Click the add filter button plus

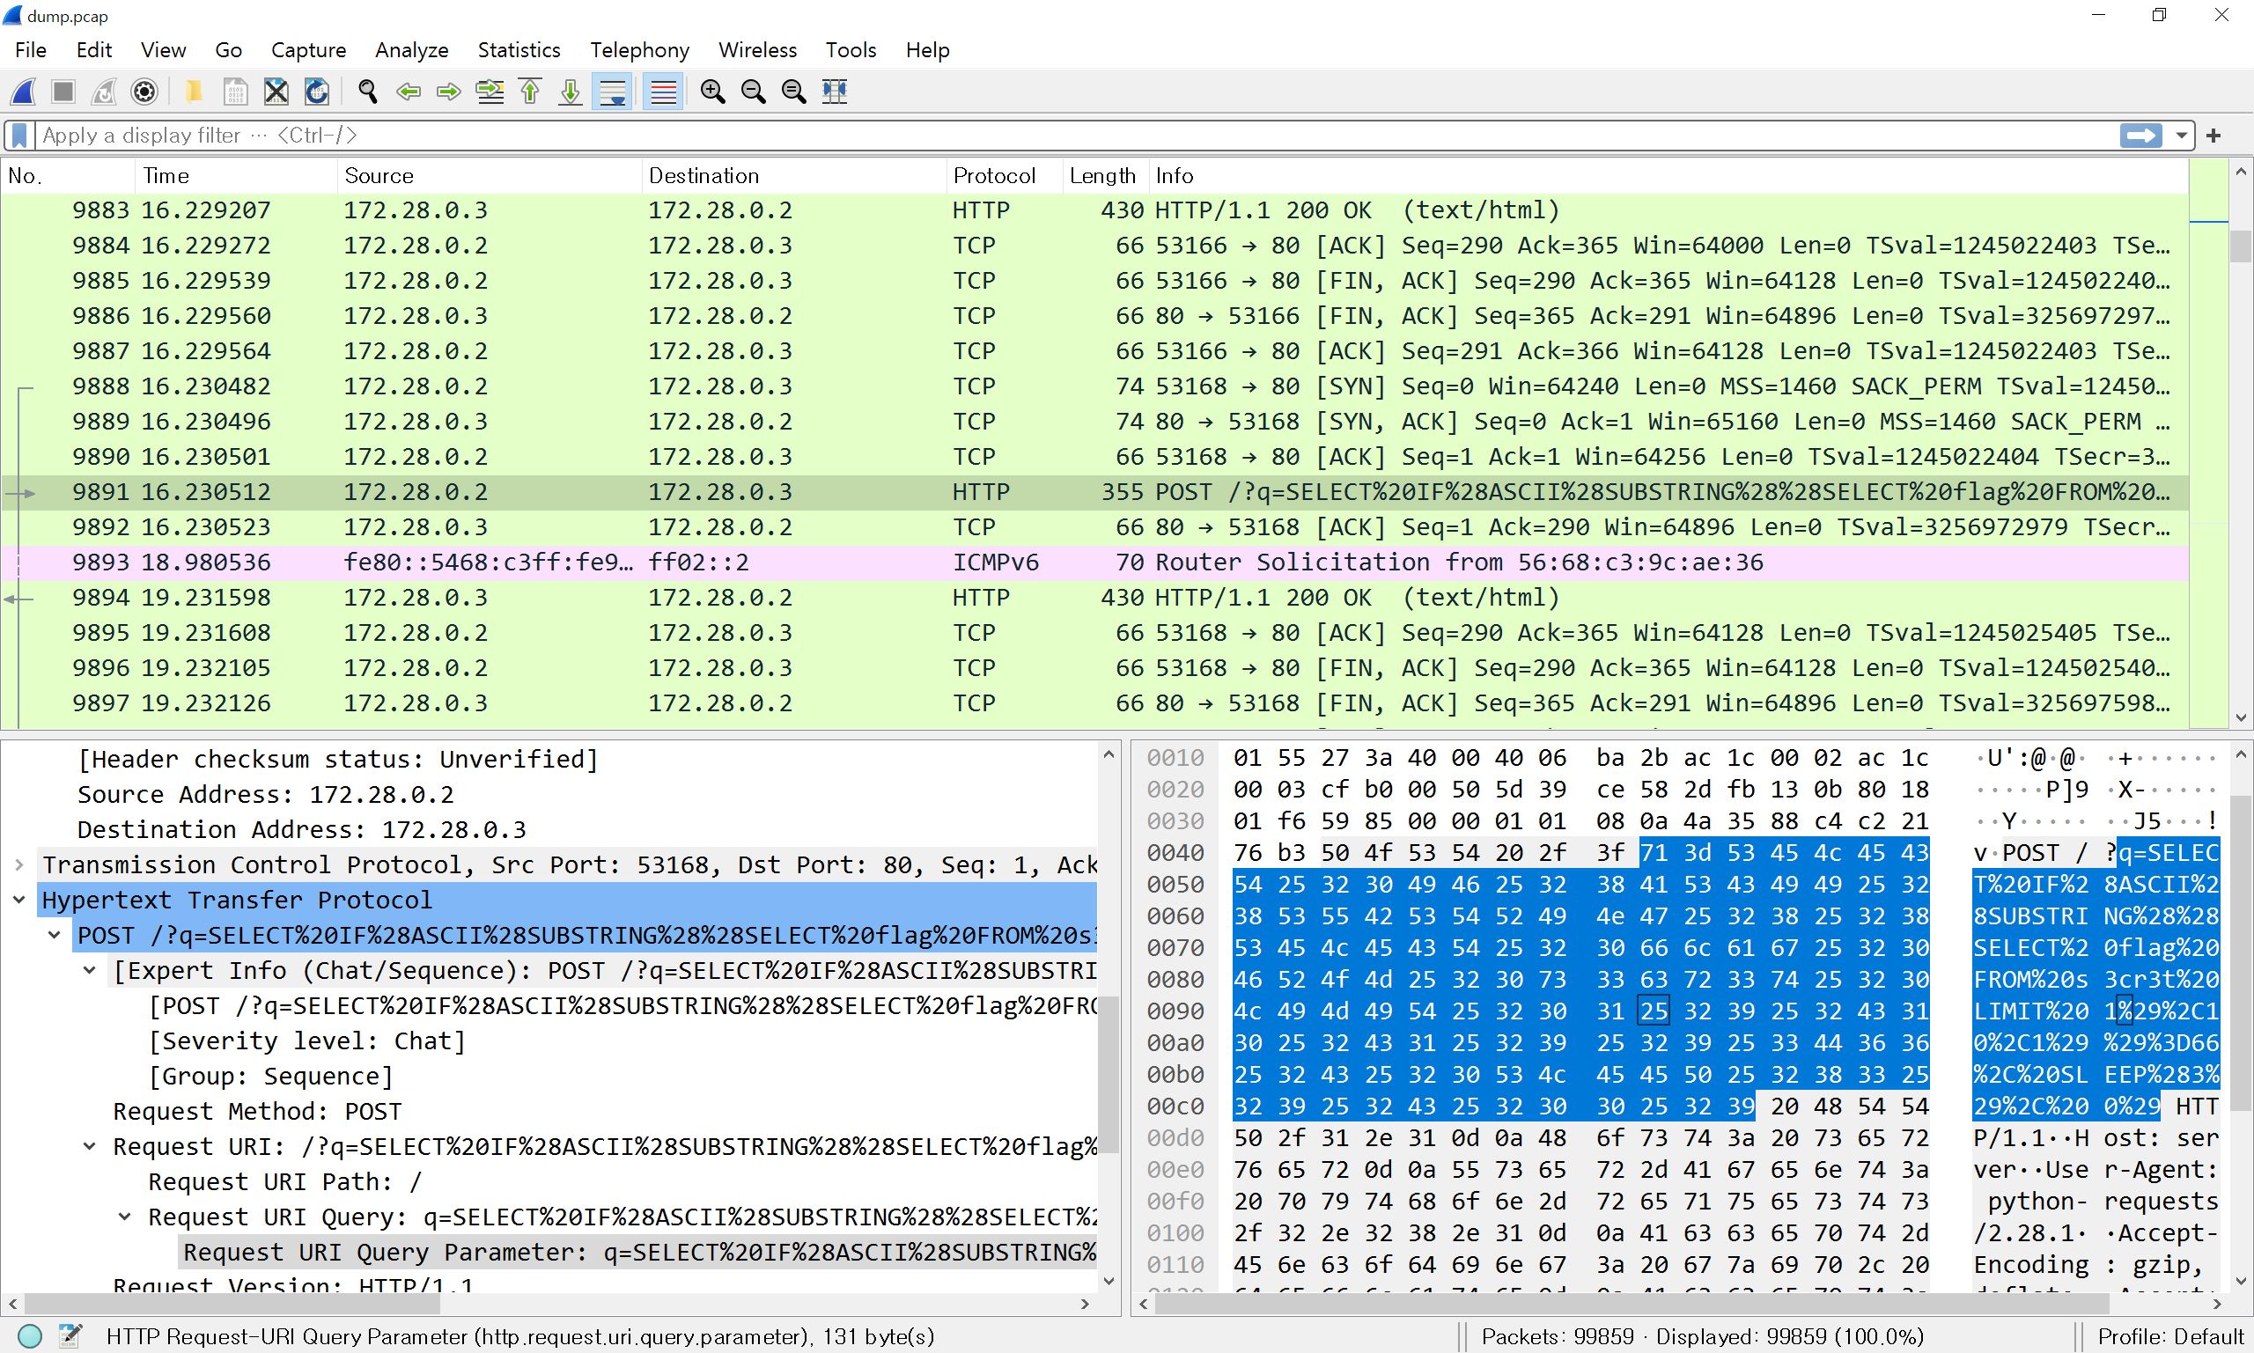2213,136
